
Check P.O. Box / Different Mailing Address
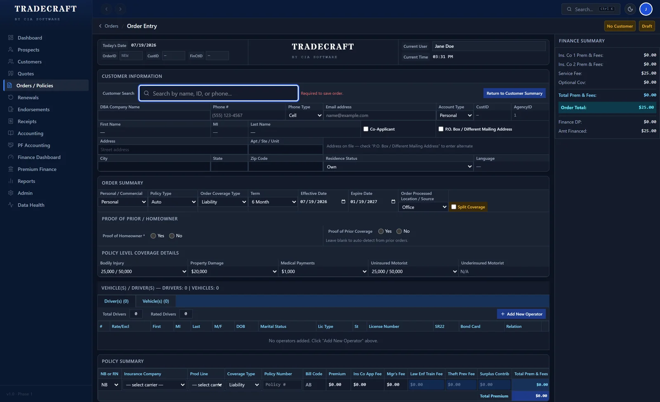point(441,129)
